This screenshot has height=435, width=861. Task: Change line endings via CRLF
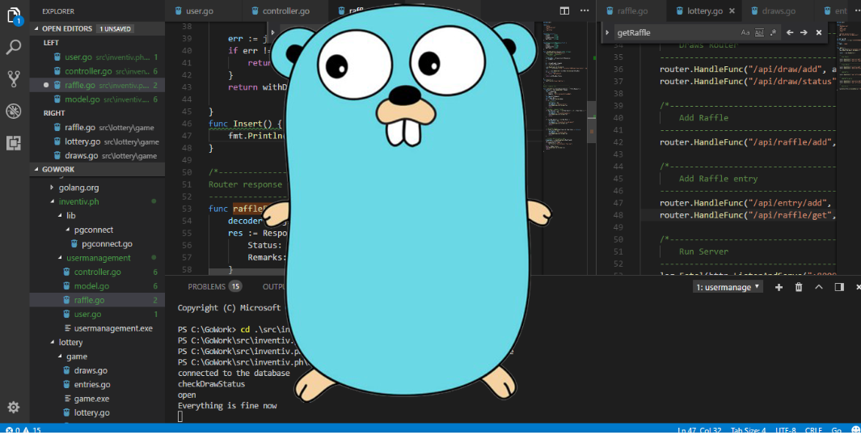point(813,430)
